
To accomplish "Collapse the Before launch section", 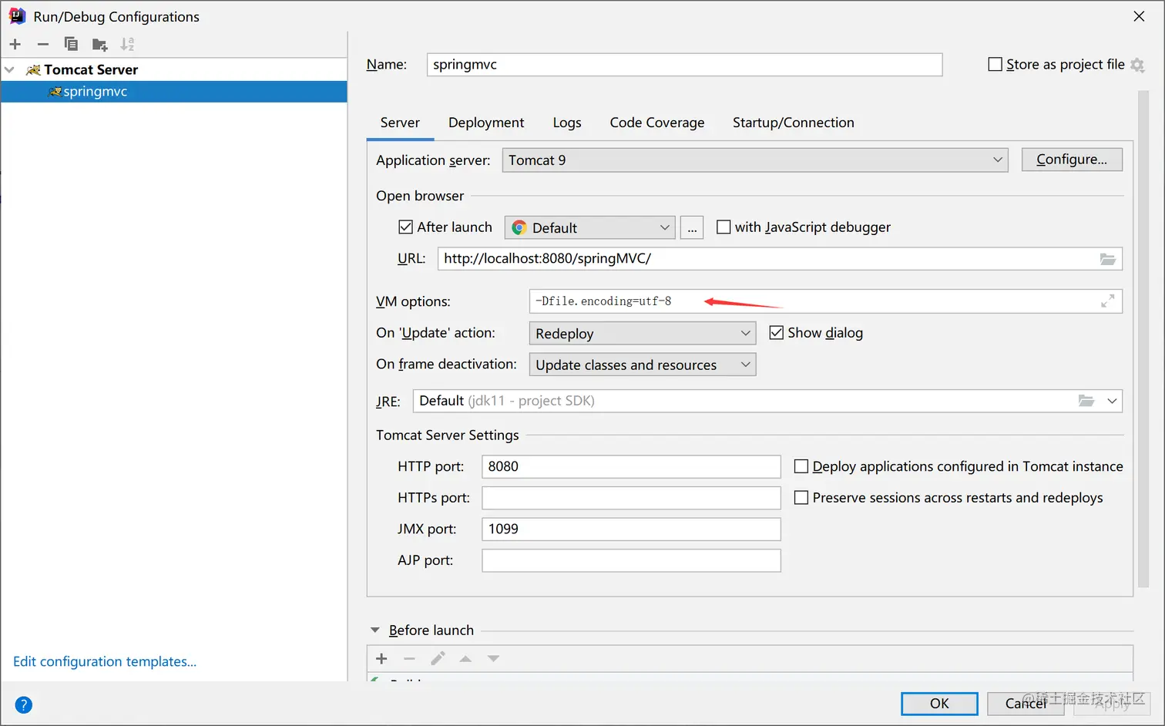I will (x=375, y=630).
